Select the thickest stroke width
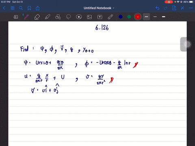Viewport: 195px width, 146px height. click(x=146, y=17)
